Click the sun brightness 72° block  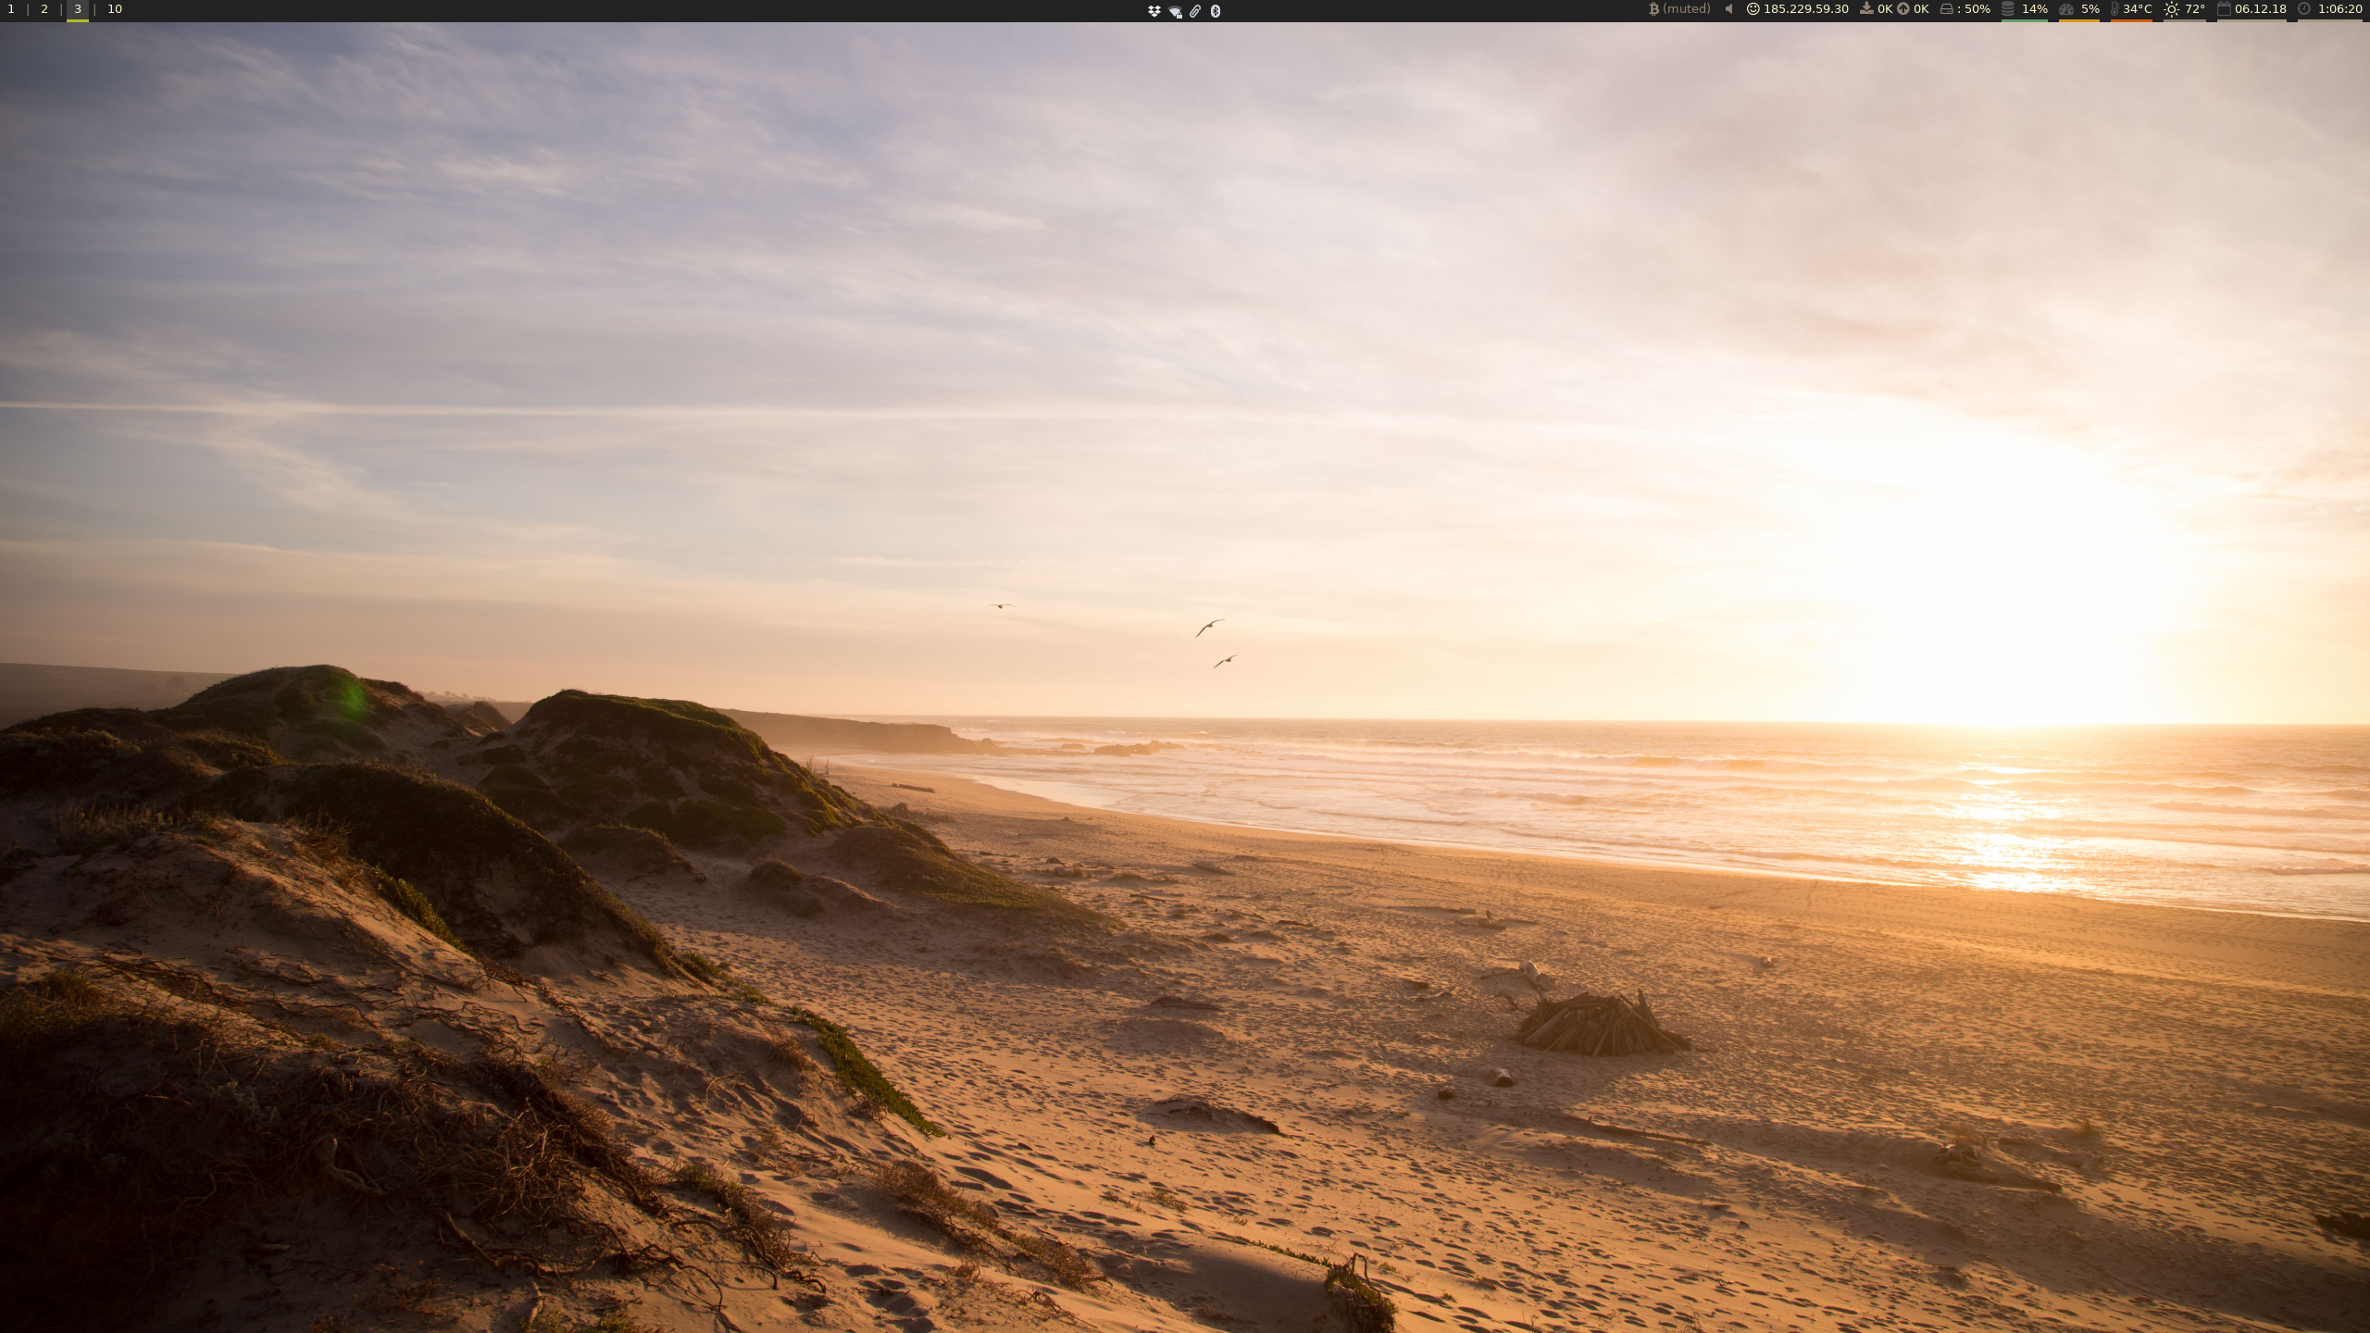coord(2185,9)
